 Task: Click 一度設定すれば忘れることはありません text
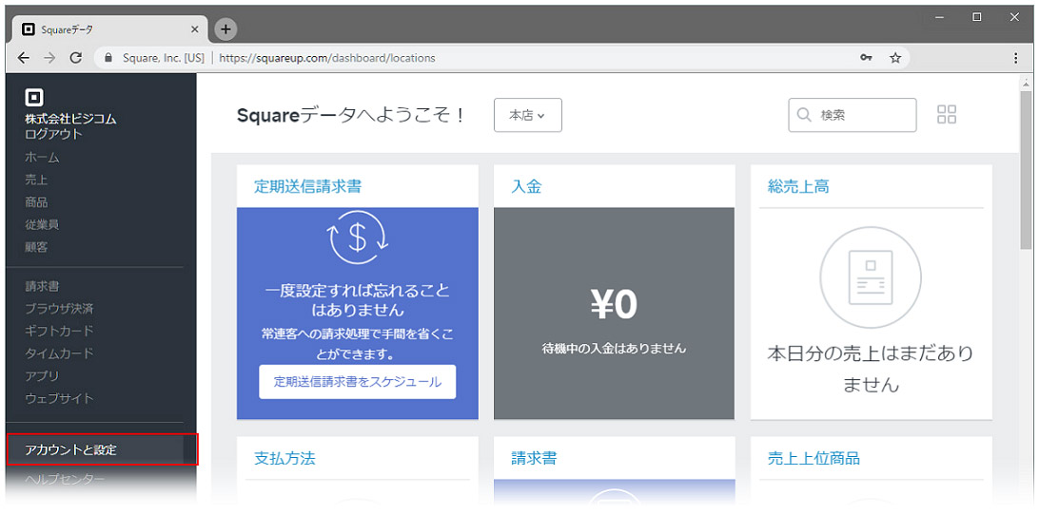click(x=358, y=299)
